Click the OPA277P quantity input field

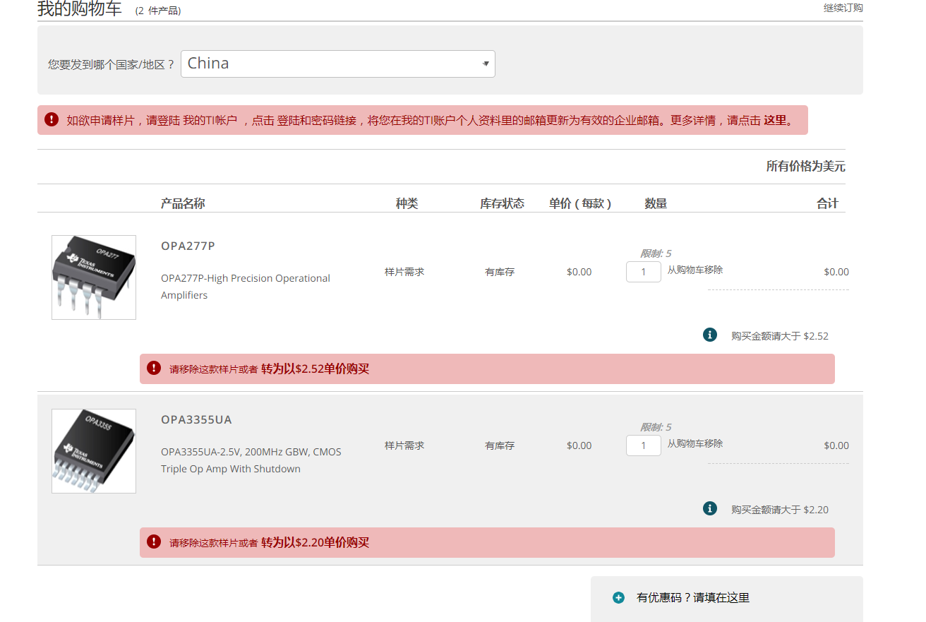coord(644,272)
